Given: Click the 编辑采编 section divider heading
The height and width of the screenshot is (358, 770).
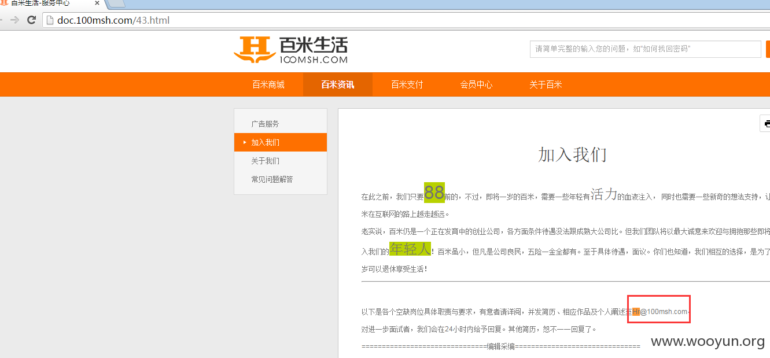Looking at the screenshot, I should point(501,346).
